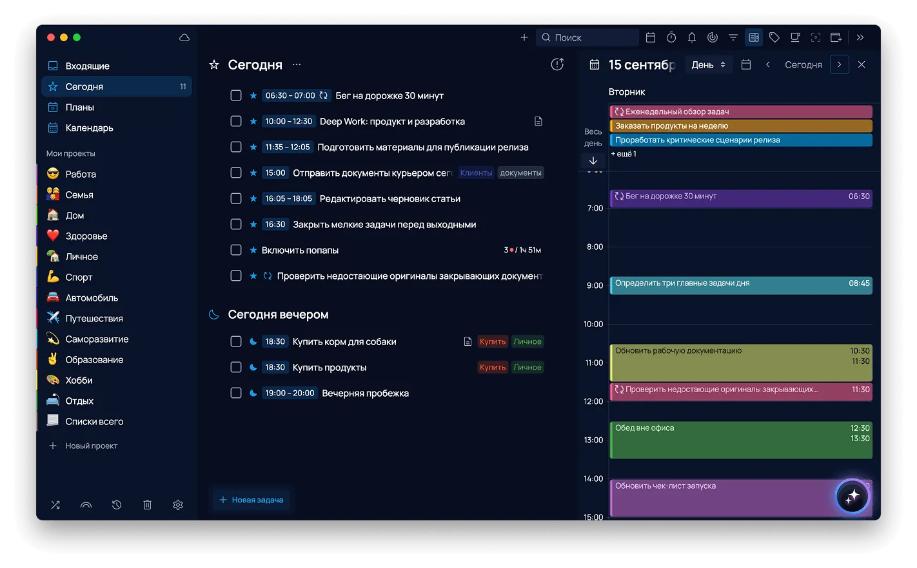Image resolution: width=917 pixels, height=568 pixels.
Task: Expand all-day events with the down arrow
Action: [593, 160]
